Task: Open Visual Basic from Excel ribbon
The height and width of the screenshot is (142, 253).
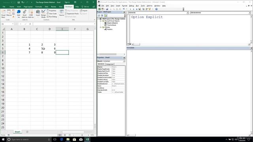Action: click(3, 13)
